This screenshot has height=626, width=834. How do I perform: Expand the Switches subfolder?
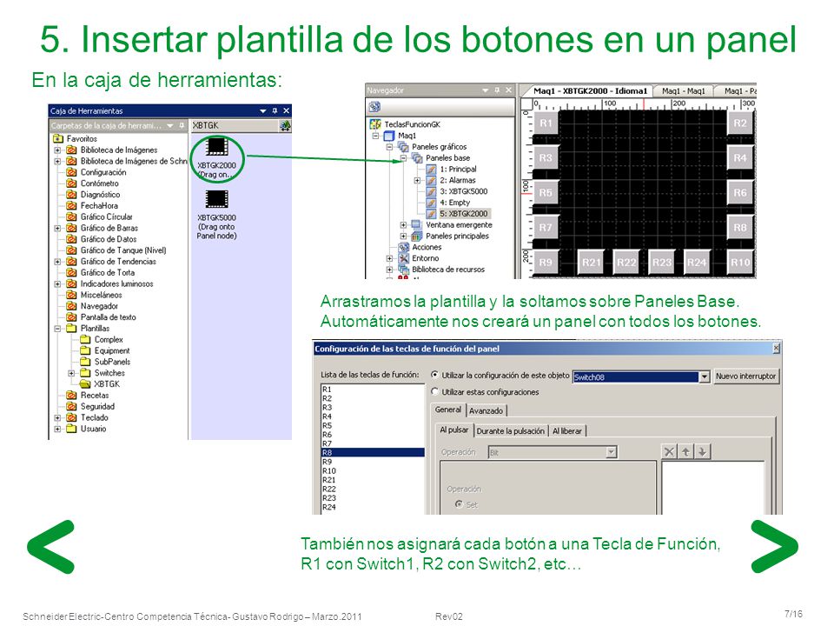pos(71,373)
